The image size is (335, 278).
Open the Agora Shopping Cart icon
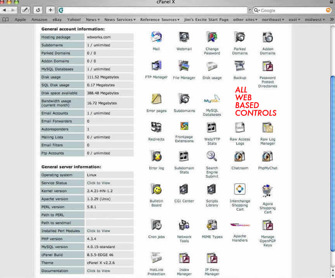pos(268,191)
